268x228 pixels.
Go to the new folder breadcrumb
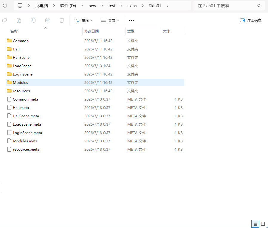pos(92,6)
